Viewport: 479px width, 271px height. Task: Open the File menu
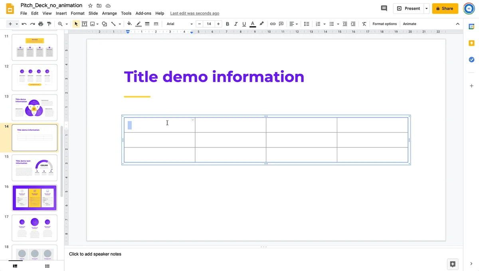(x=24, y=13)
